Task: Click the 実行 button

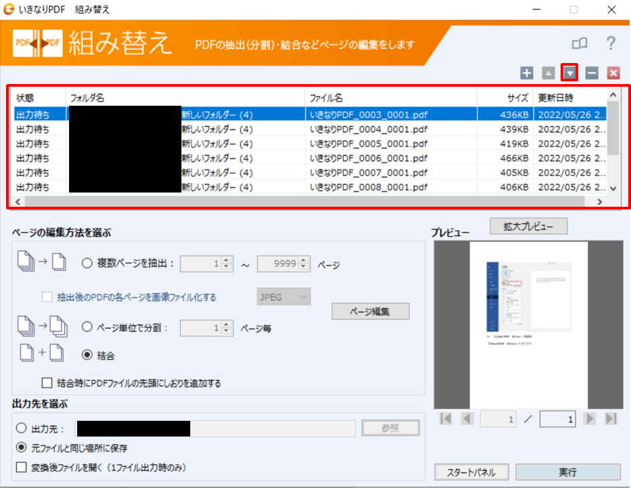Action: click(568, 472)
